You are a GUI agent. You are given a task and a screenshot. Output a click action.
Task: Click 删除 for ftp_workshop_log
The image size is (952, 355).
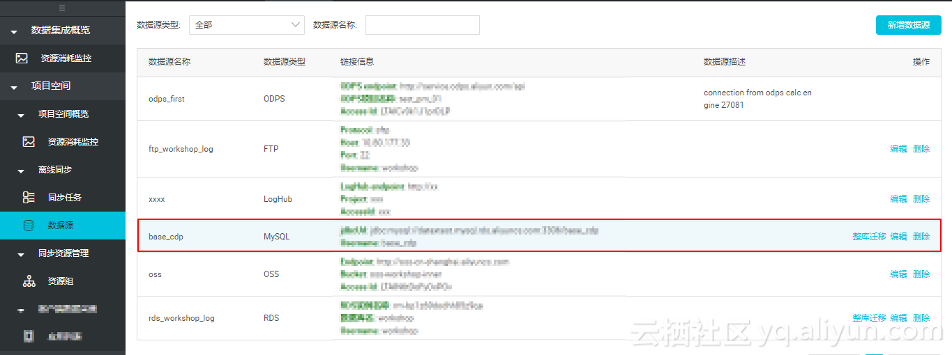click(921, 149)
